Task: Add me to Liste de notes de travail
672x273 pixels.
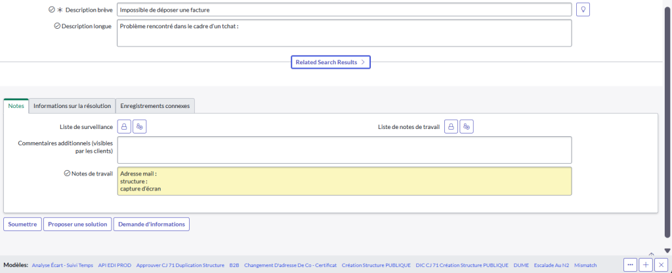Action: 466,126
